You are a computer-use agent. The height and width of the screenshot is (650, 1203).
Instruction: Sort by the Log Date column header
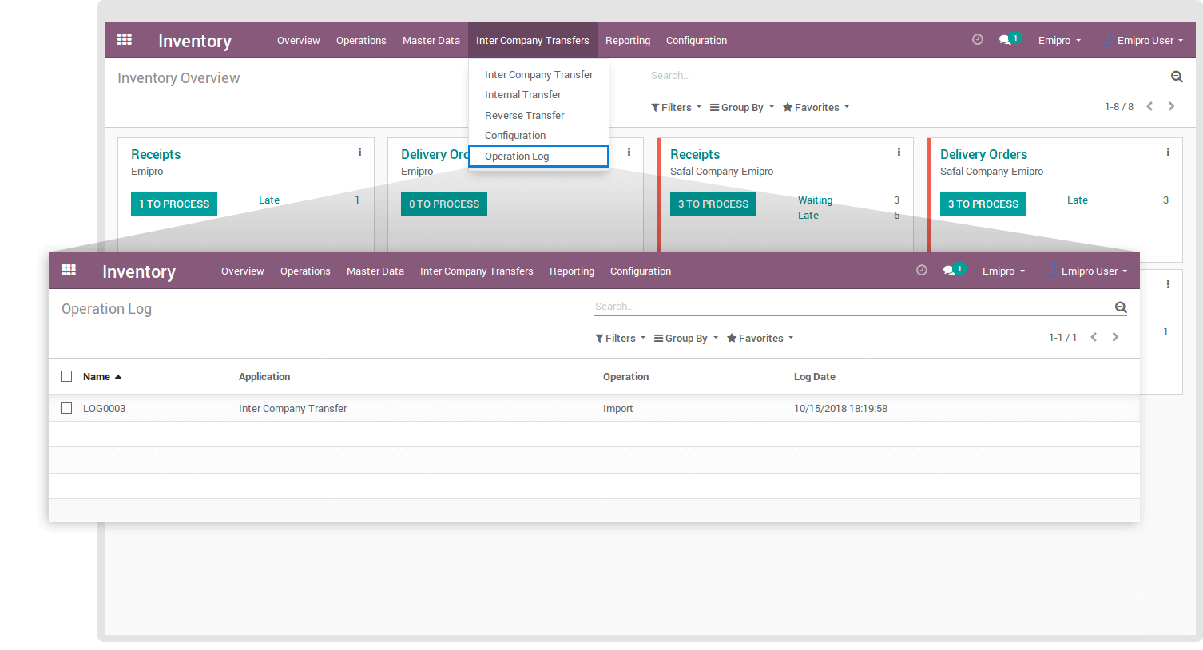tap(814, 377)
